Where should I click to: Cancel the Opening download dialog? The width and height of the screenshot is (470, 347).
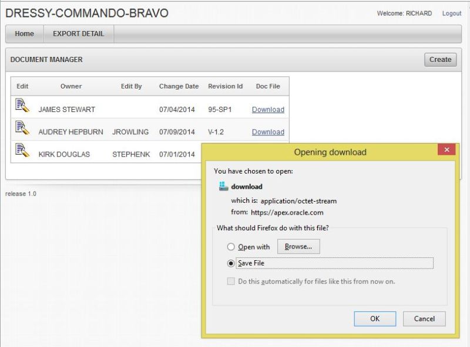(x=424, y=319)
